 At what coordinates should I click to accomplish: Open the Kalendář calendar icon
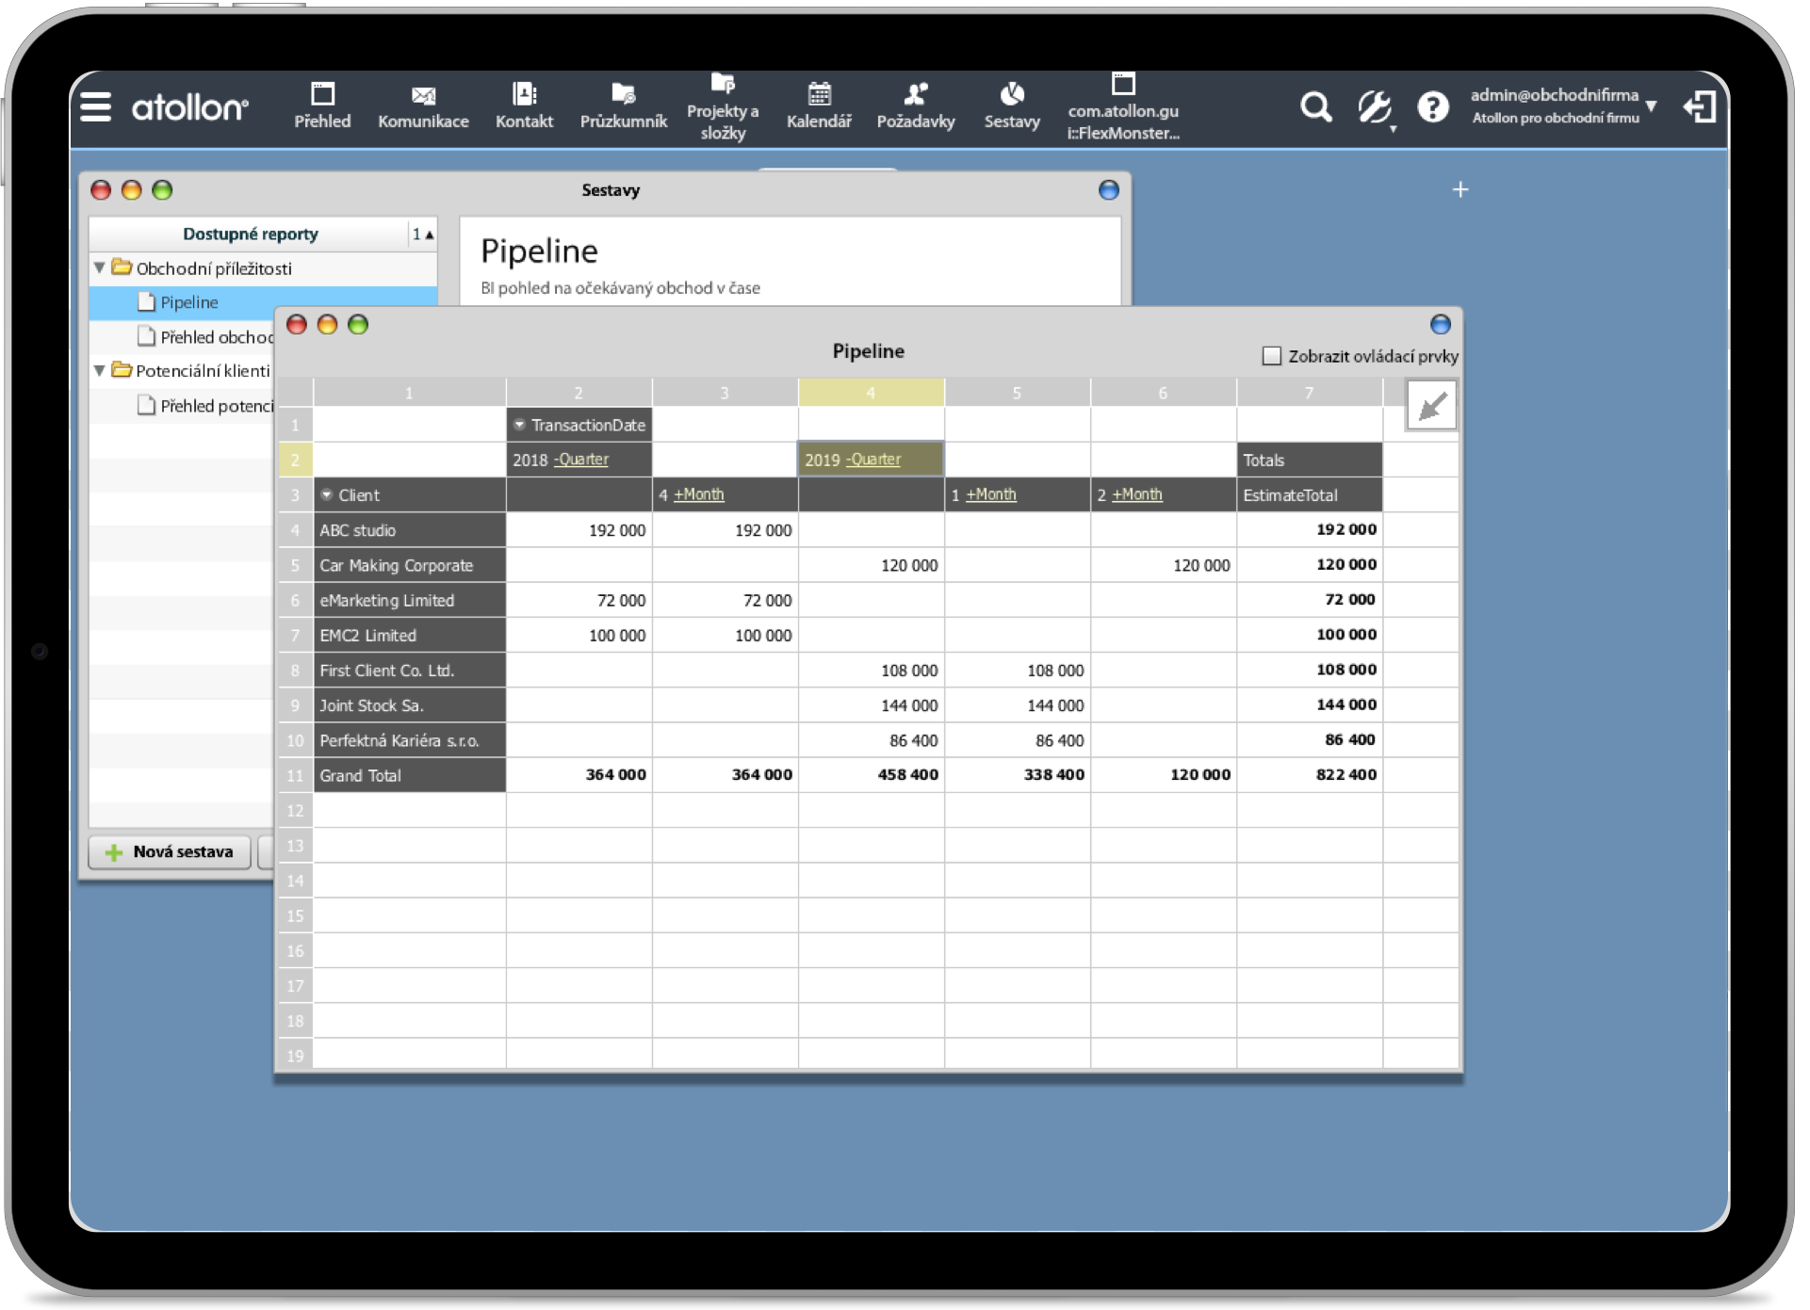click(x=819, y=94)
